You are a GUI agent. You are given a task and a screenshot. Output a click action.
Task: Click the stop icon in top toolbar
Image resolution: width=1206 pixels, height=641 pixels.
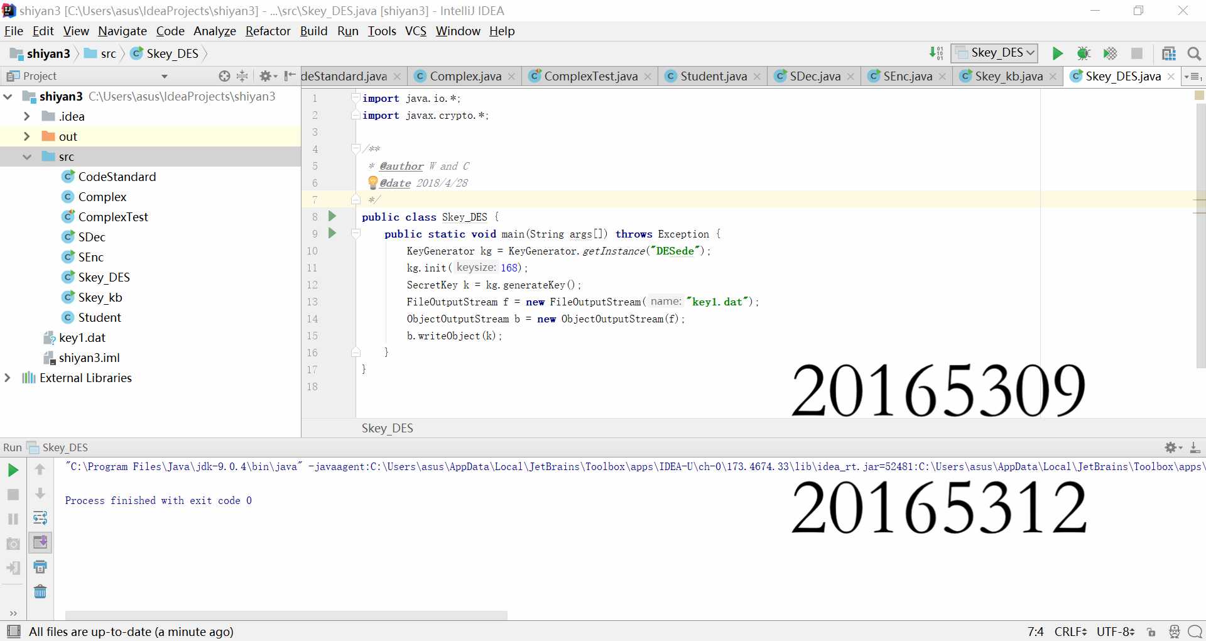point(1136,53)
